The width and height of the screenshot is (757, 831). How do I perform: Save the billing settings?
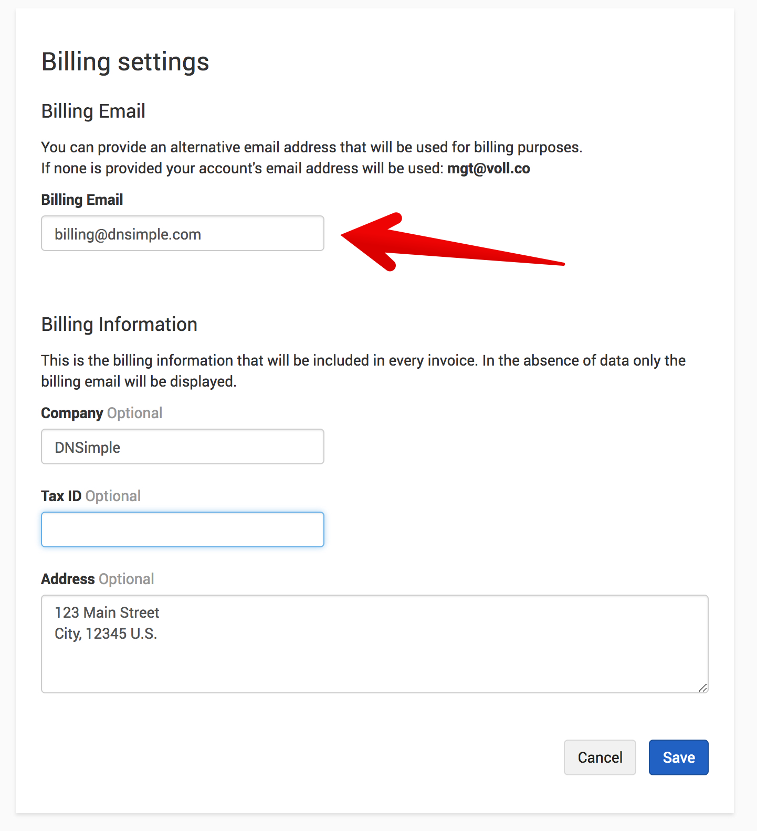678,757
